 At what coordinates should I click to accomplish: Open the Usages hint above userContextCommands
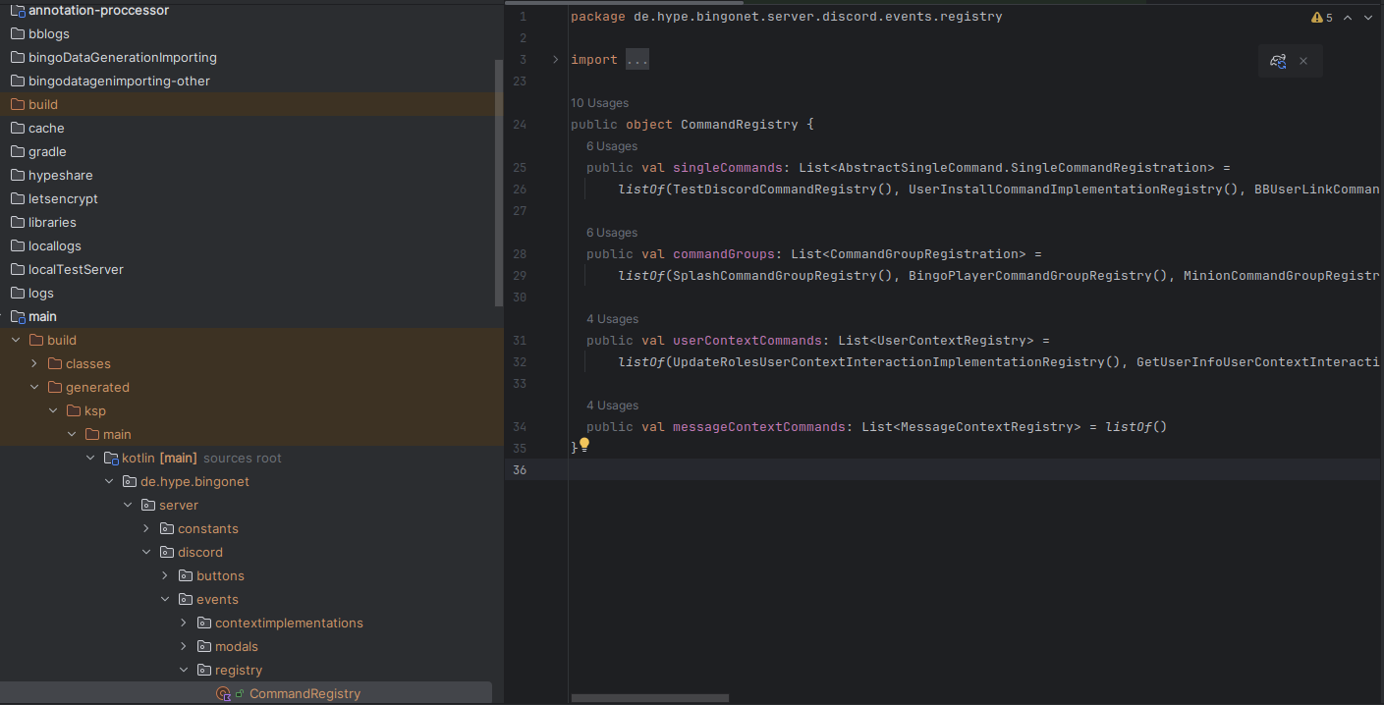coord(612,319)
